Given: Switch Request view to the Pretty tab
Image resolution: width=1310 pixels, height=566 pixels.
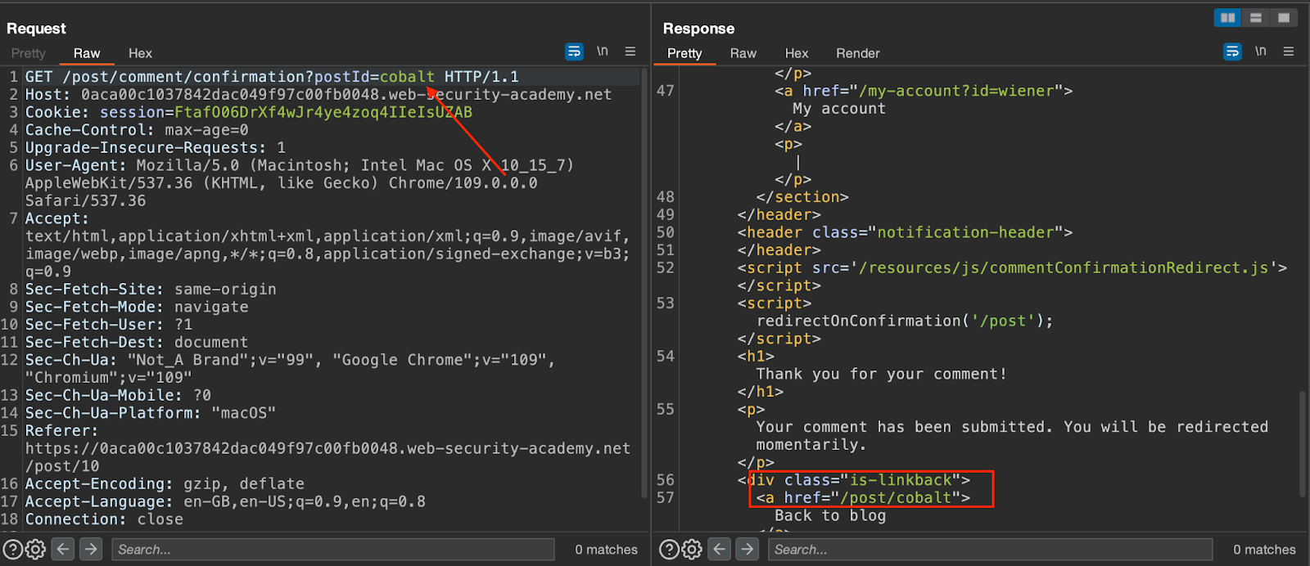Looking at the screenshot, I should tap(29, 53).
